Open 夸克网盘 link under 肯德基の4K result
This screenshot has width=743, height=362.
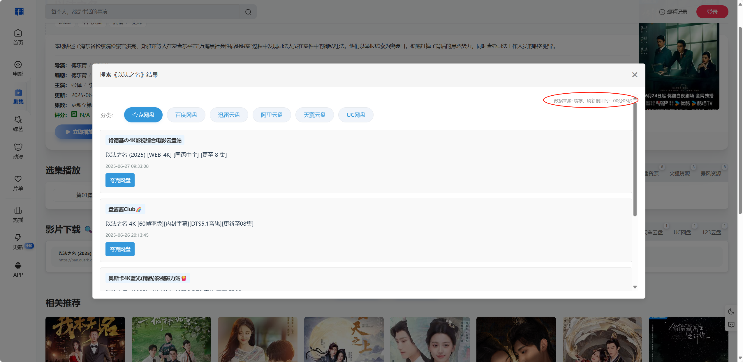[x=120, y=180]
